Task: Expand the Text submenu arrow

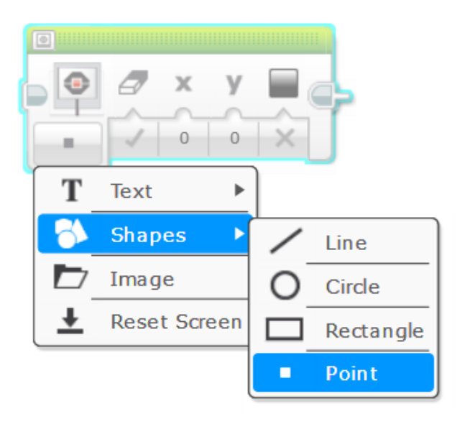Action: click(x=239, y=190)
